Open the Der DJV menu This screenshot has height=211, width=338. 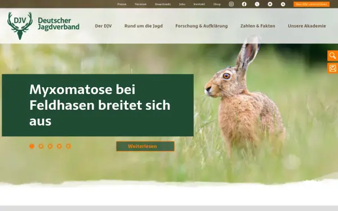click(103, 26)
